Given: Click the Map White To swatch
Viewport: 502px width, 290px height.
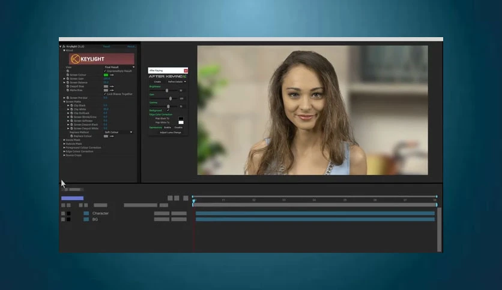Looking at the screenshot, I should coord(181,122).
